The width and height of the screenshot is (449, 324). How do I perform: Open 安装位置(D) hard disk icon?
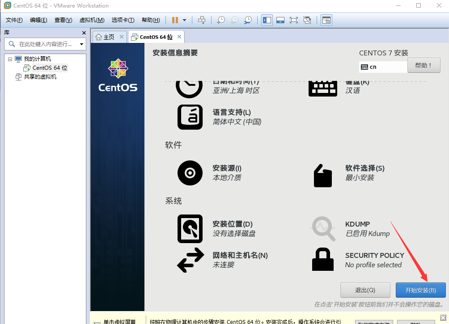[190, 229]
